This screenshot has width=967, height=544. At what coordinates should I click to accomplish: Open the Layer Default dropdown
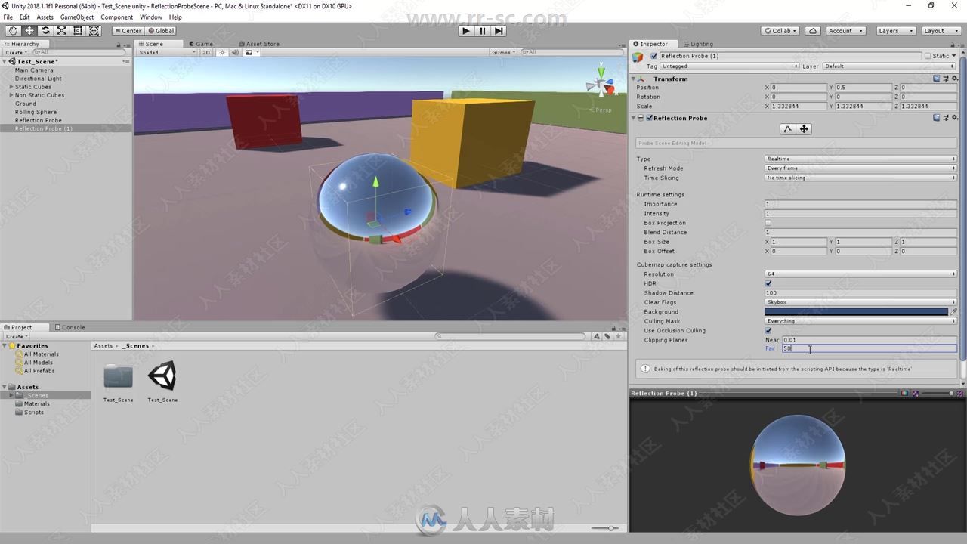[890, 66]
